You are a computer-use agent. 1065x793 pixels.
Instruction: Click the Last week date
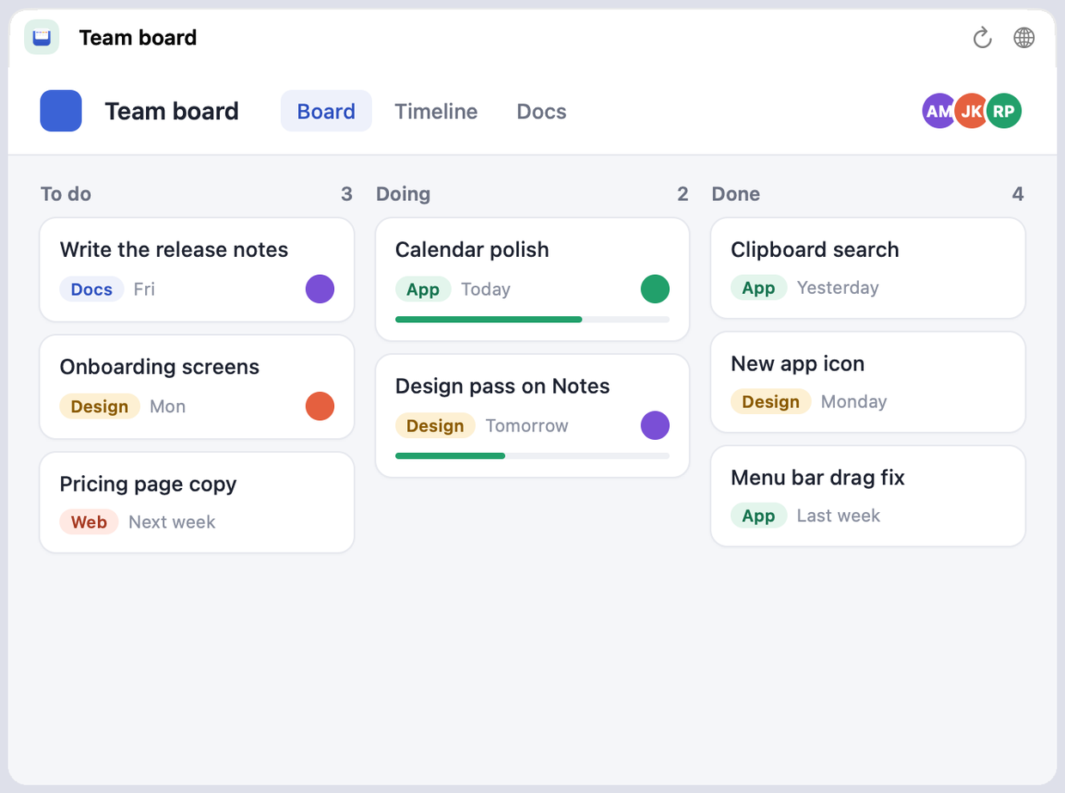[x=839, y=515]
